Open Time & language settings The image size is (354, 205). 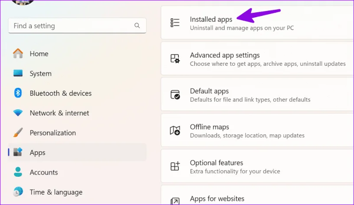[77, 192]
